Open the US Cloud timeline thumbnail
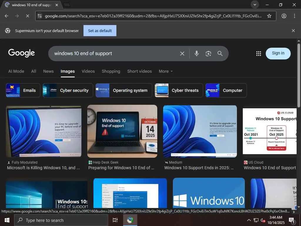 (270, 131)
